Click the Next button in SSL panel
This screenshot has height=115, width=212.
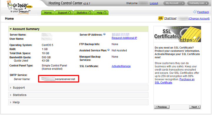pyautogui.click(x=195, y=107)
